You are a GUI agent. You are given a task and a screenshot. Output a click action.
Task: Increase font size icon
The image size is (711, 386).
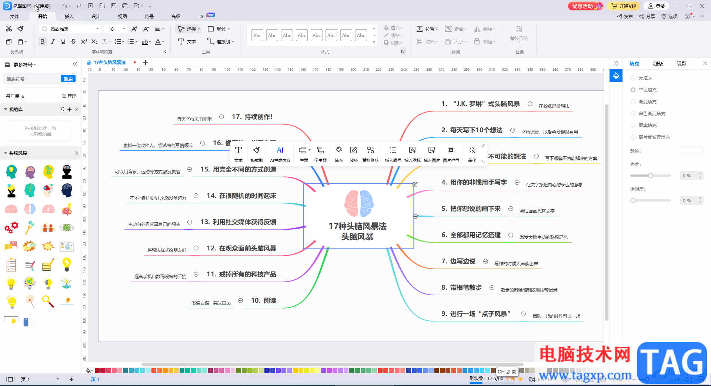[x=134, y=29]
